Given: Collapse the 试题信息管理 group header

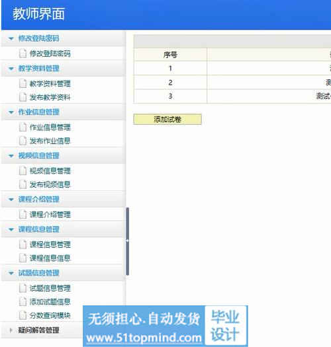Looking at the screenshot, I should coord(63,273).
